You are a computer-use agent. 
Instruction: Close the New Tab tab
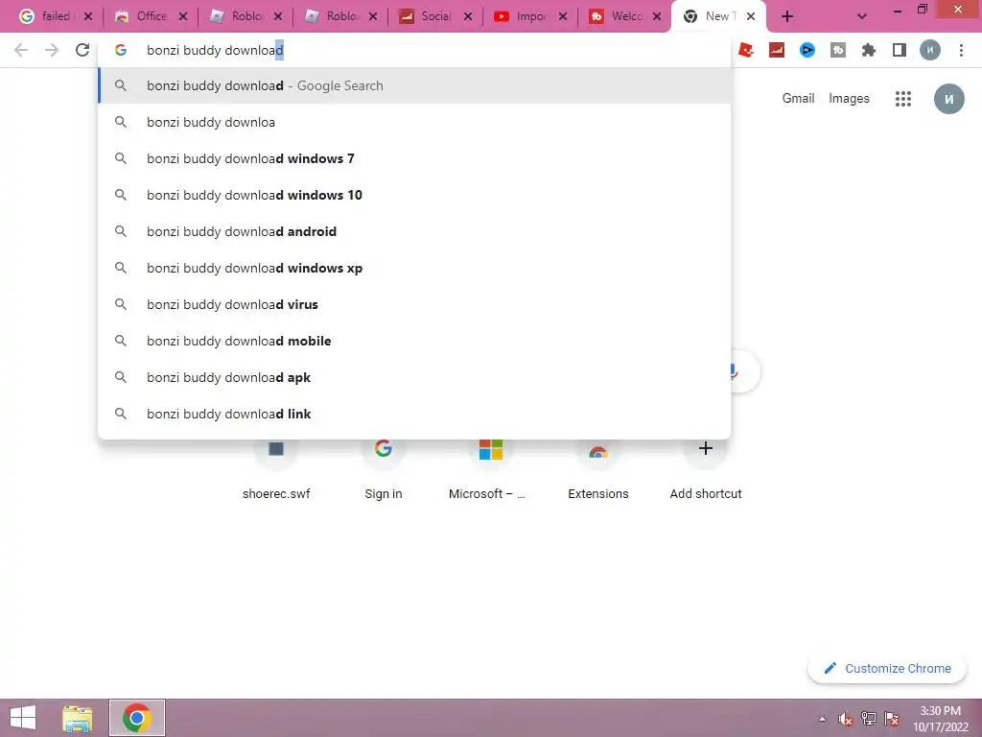point(751,16)
